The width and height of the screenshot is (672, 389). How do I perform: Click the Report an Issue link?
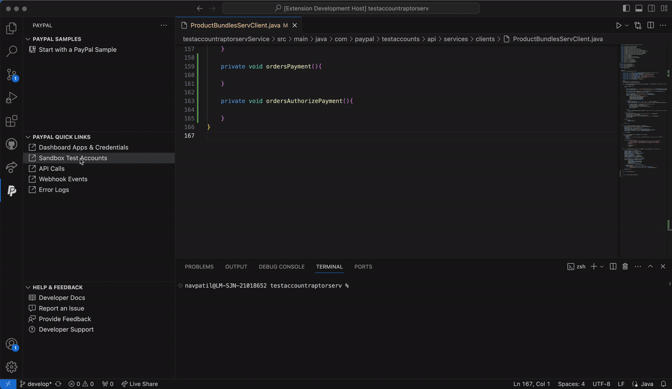[61, 308]
